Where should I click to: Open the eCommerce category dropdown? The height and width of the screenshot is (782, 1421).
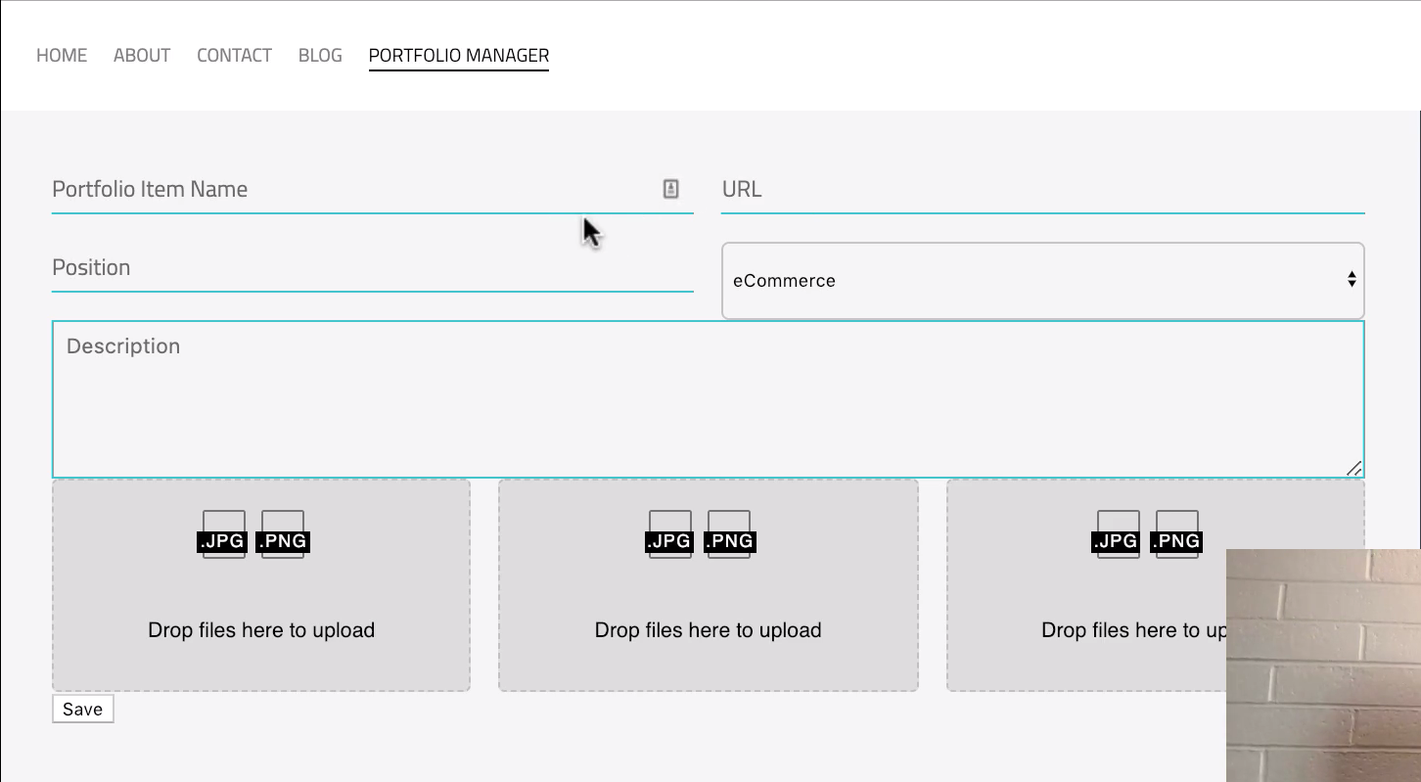point(1042,281)
